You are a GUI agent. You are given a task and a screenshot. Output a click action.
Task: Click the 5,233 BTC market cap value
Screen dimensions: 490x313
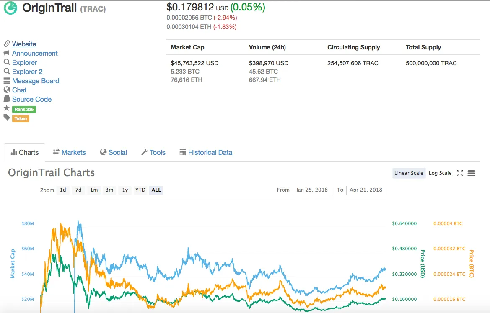(x=185, y=72)
